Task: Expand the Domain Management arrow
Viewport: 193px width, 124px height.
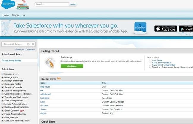Action: pyautogui.click(x=3, y=91)
